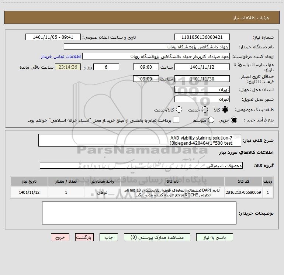Click the چاپ print button
This screenshot has height=275, width=284.
(109, 237)
